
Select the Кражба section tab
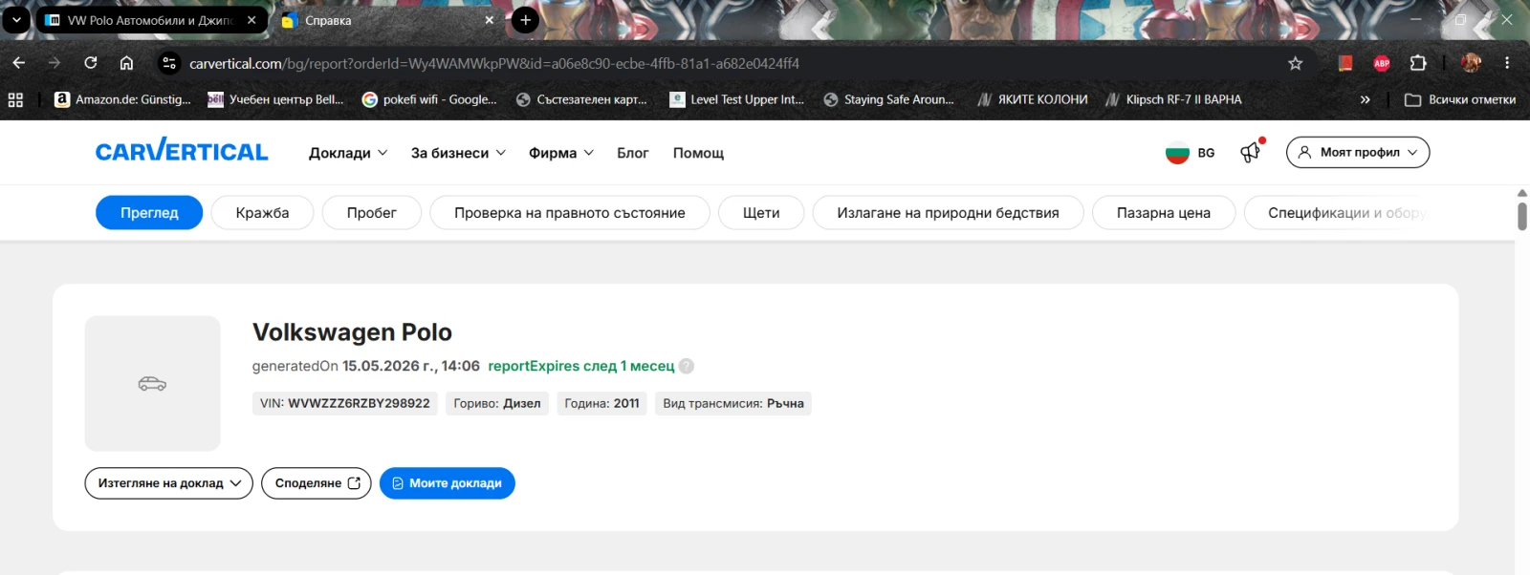[262, 212]
